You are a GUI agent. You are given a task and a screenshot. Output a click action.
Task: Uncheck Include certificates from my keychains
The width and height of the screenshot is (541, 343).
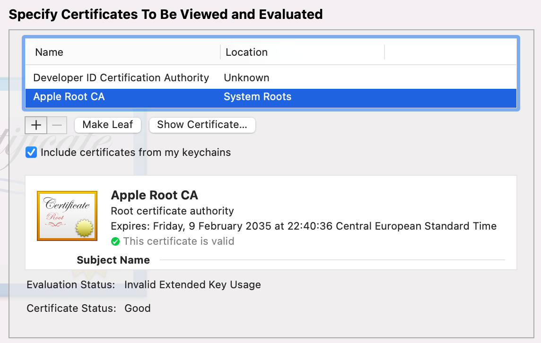(31, 153)
